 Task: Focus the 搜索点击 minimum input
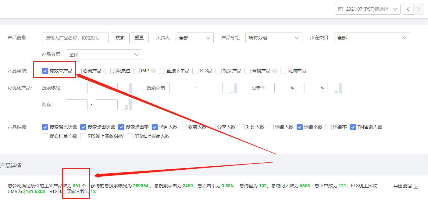tap(181, 88)
